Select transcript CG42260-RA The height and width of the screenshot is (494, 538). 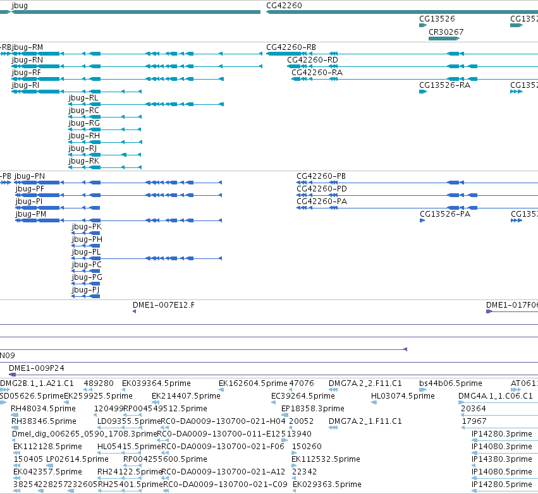(317, 73)
